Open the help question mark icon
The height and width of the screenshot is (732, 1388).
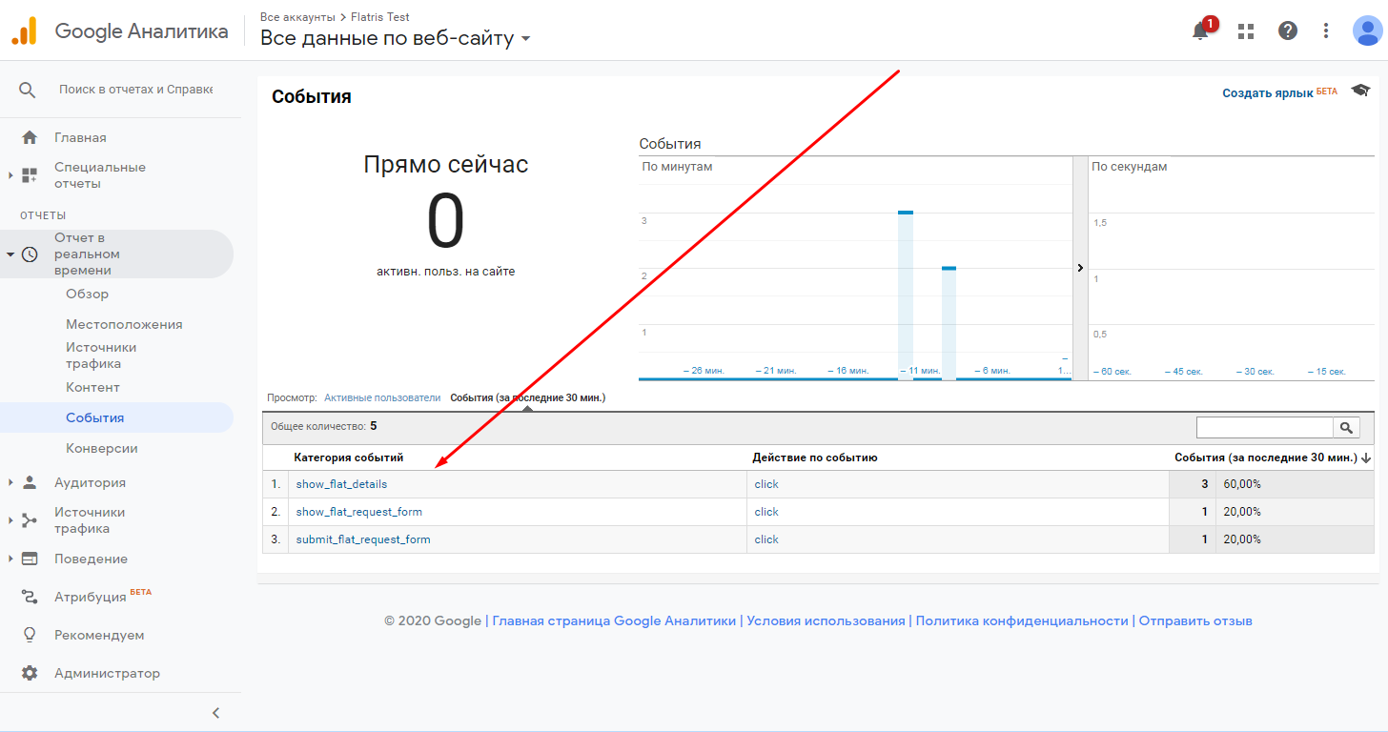click(1288, 30)
